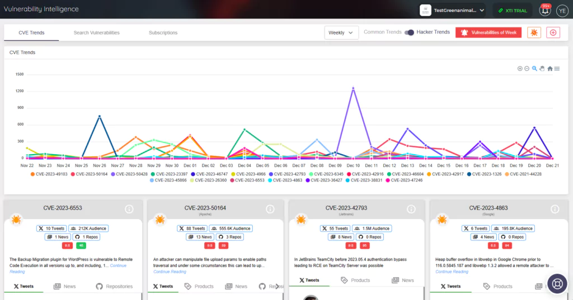Open info icon on CVE-2023-6553 card
Image resolution: width=573 pixels, height=300 pixels.
click(x=129, y=209)
